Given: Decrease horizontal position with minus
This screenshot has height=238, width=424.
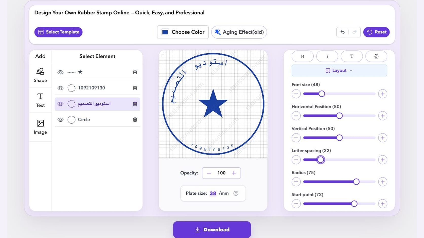Looking at the screenshot, I should click(296, 116).
